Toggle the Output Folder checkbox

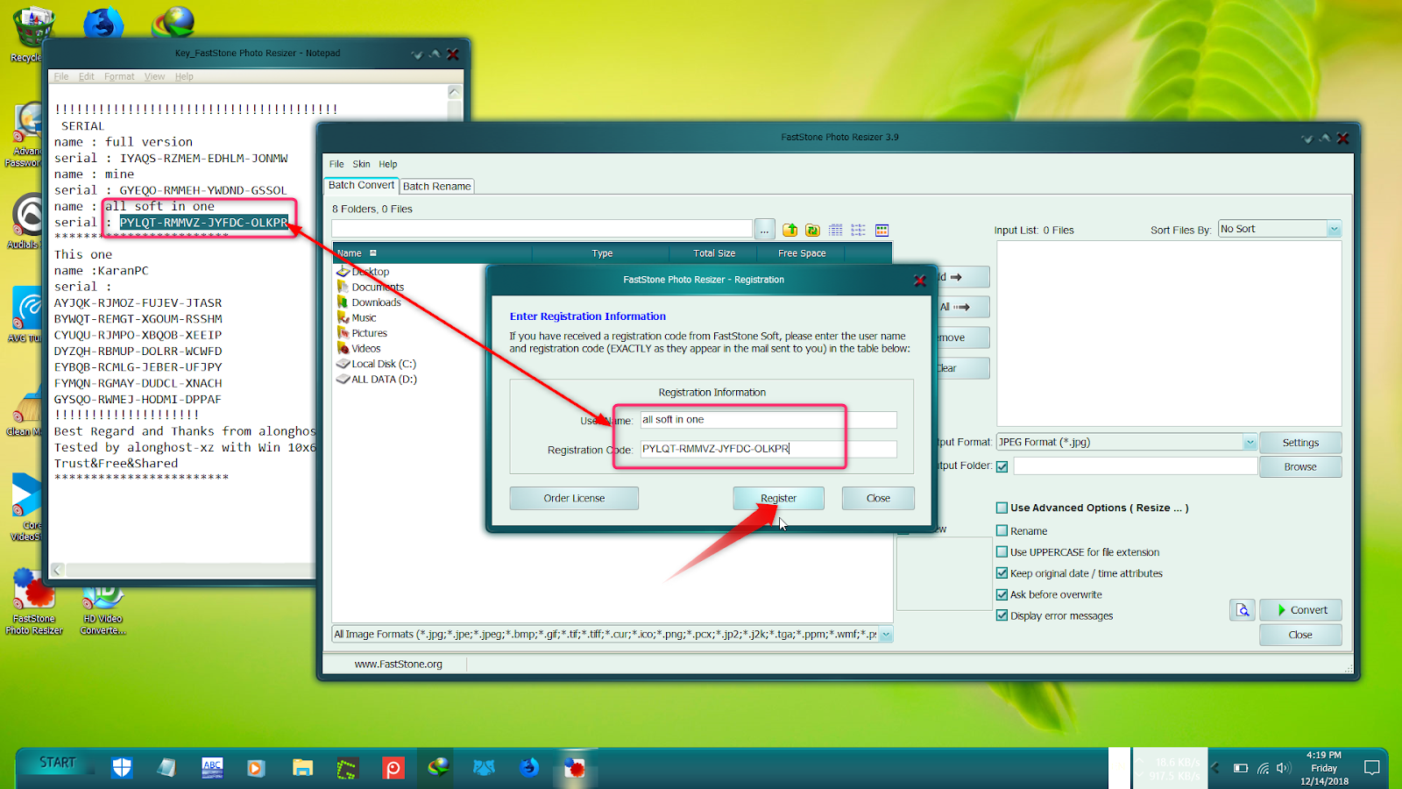1002,466
